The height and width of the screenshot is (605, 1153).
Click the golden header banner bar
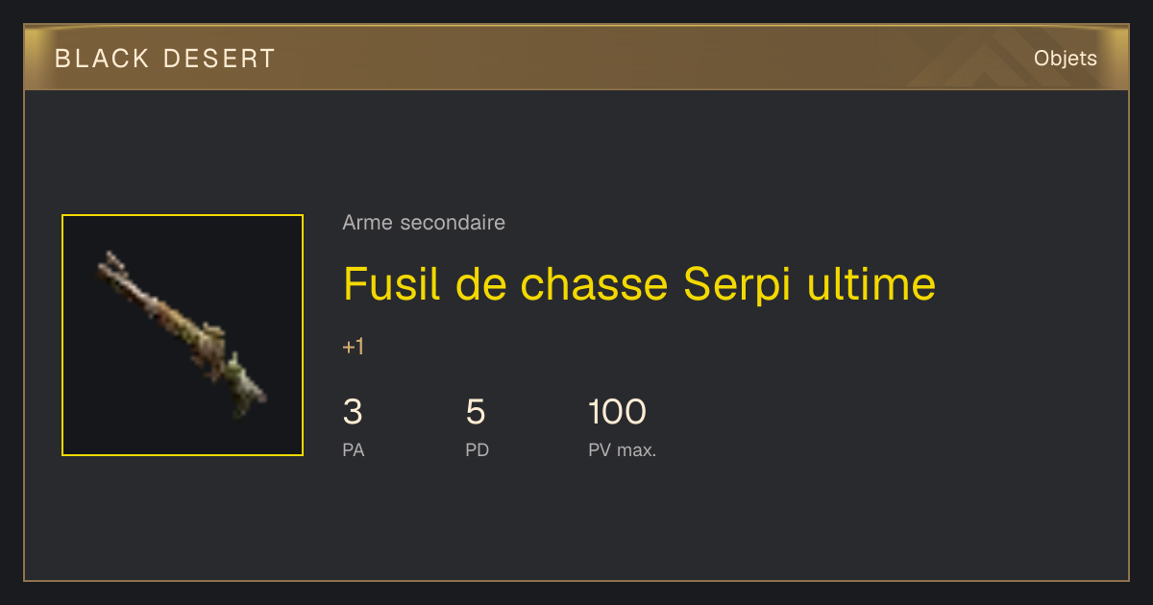click(x=576, y=58)
